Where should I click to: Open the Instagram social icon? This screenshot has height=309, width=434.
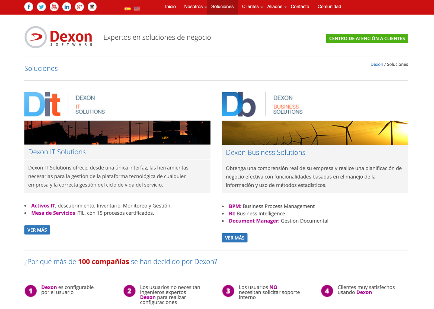(92, 7)
